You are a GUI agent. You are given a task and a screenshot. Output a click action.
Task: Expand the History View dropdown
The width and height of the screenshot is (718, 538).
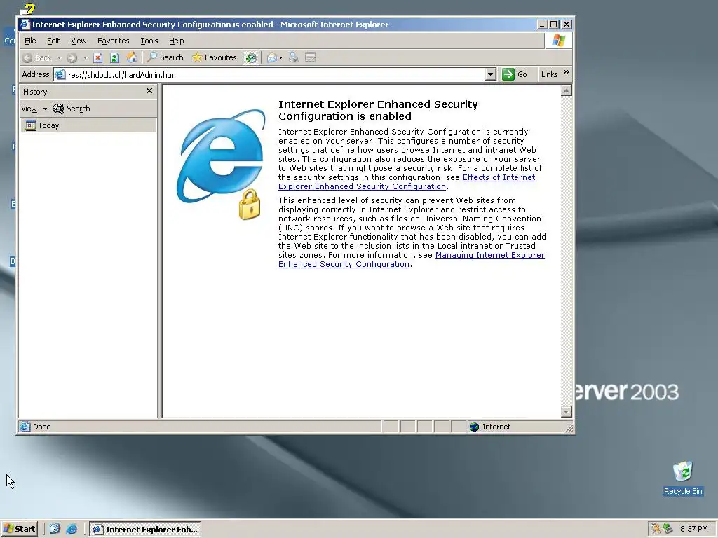pyautogui.click(x=45, y=109)
